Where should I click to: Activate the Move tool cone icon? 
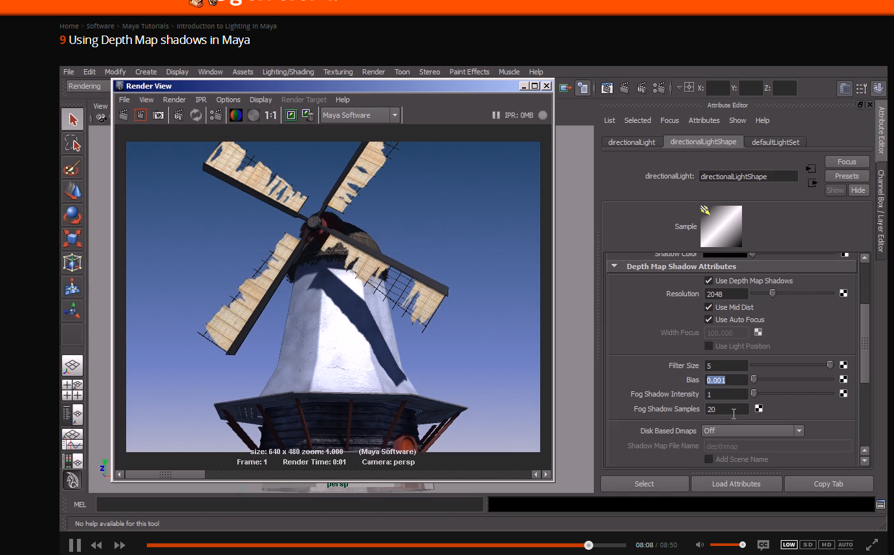click(x=72, y=191)
